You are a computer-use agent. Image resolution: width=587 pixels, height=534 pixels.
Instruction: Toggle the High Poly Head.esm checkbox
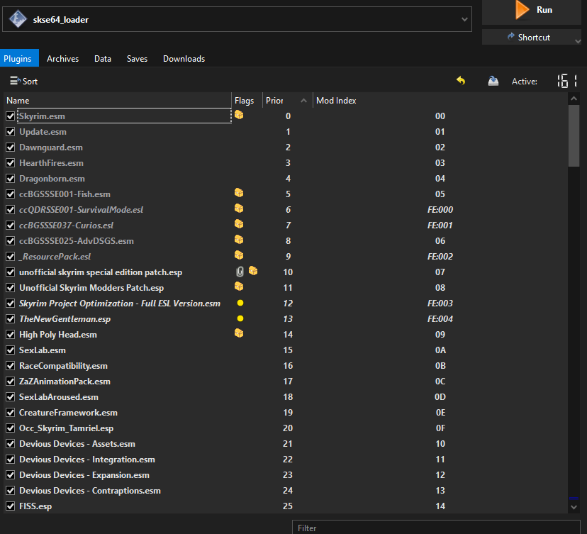[11, 335]
